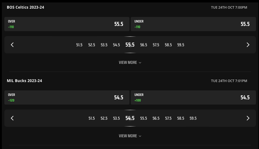Image resolution: width=259 pixels, height=149 pixels.
Task: Bet Bucks Under 54.5 at +100
Action: (x=193, y=97)
